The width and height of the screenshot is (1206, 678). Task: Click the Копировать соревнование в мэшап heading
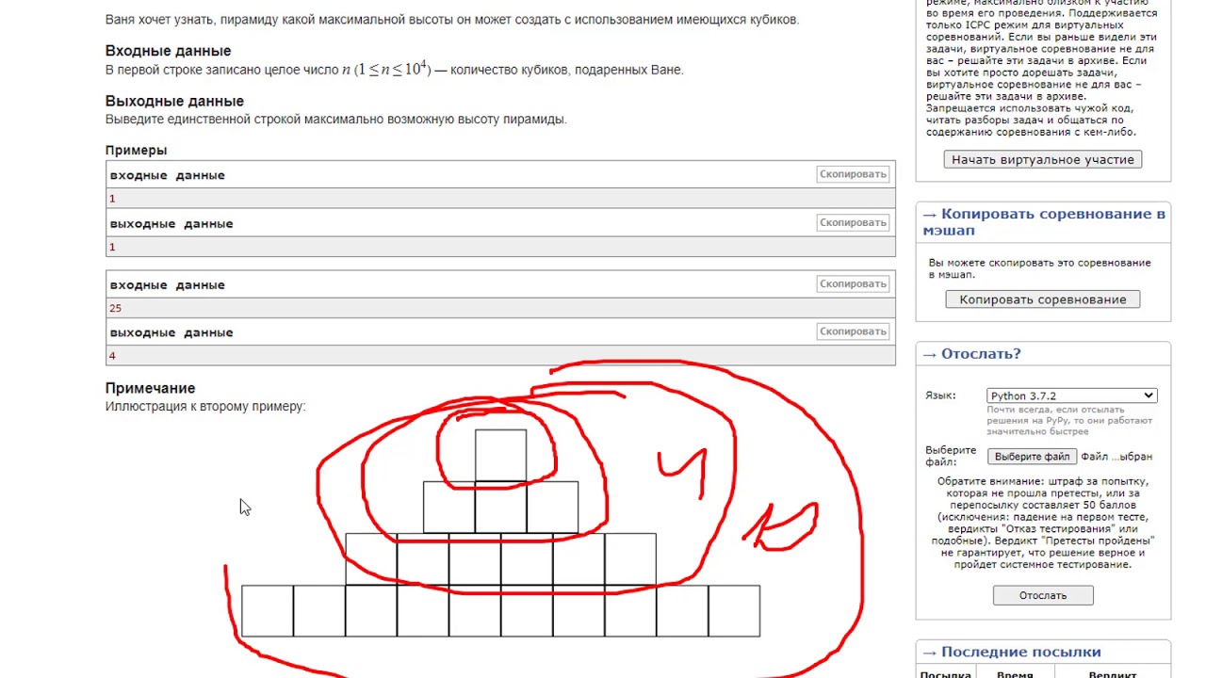(1043, 221)
